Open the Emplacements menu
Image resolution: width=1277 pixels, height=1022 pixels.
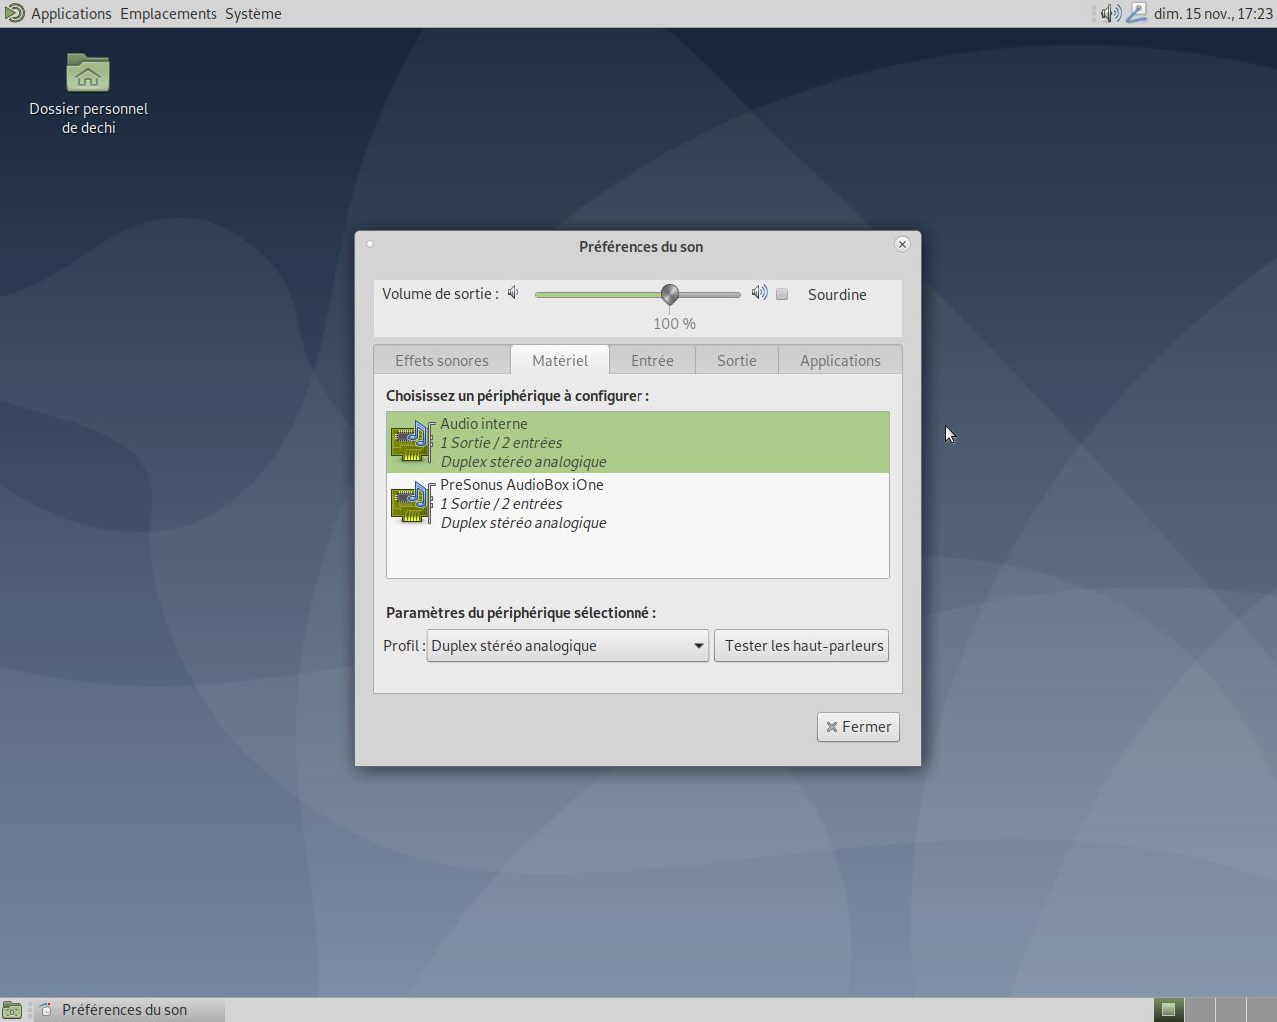pyautogui.click(x=169, y=14)
